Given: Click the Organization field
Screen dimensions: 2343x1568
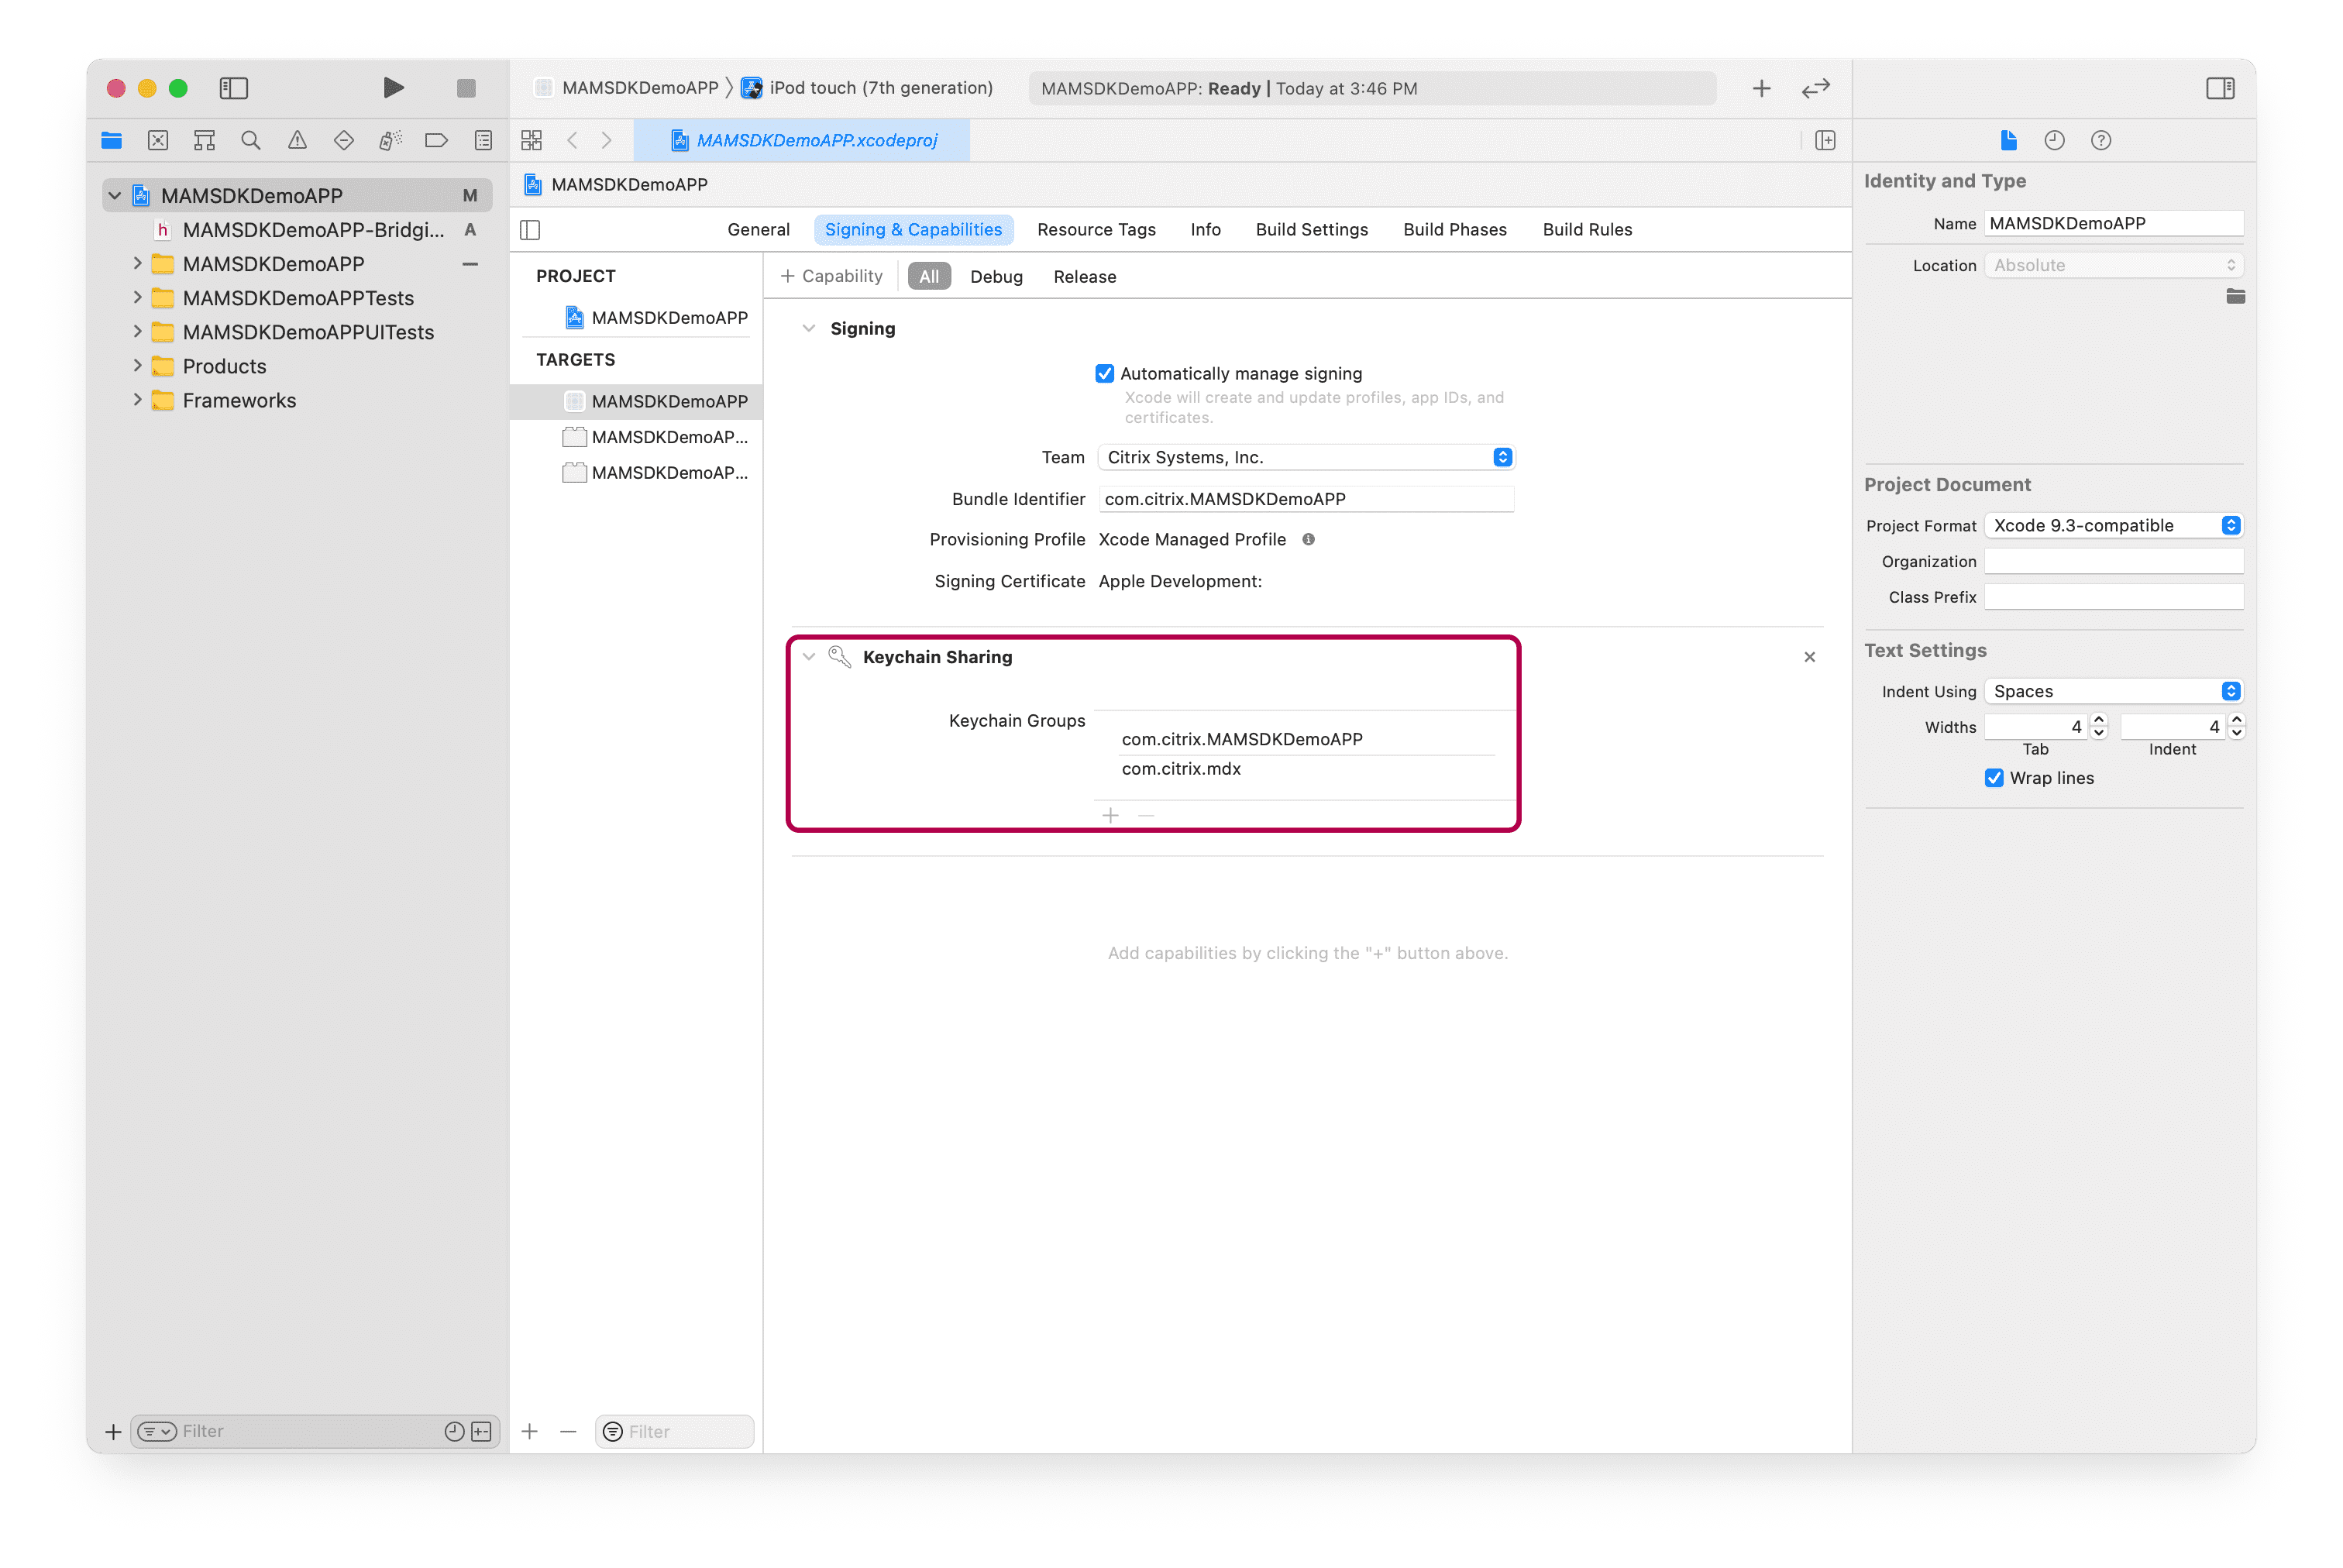Looking at the screenshot, I should click(x=2113, y=562).
